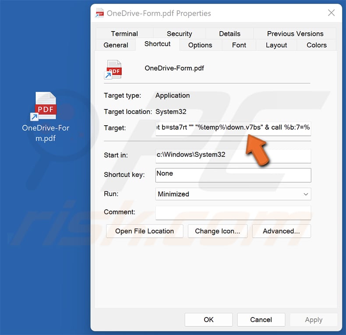
Task: Click the large PDF shortcut icon in the Shortcut tab
Action: (x=113, y=70)
